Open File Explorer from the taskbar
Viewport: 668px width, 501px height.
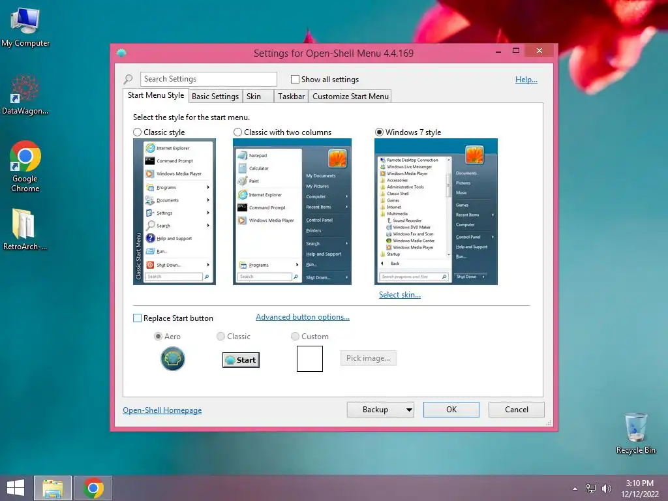(x=53, y=488)
